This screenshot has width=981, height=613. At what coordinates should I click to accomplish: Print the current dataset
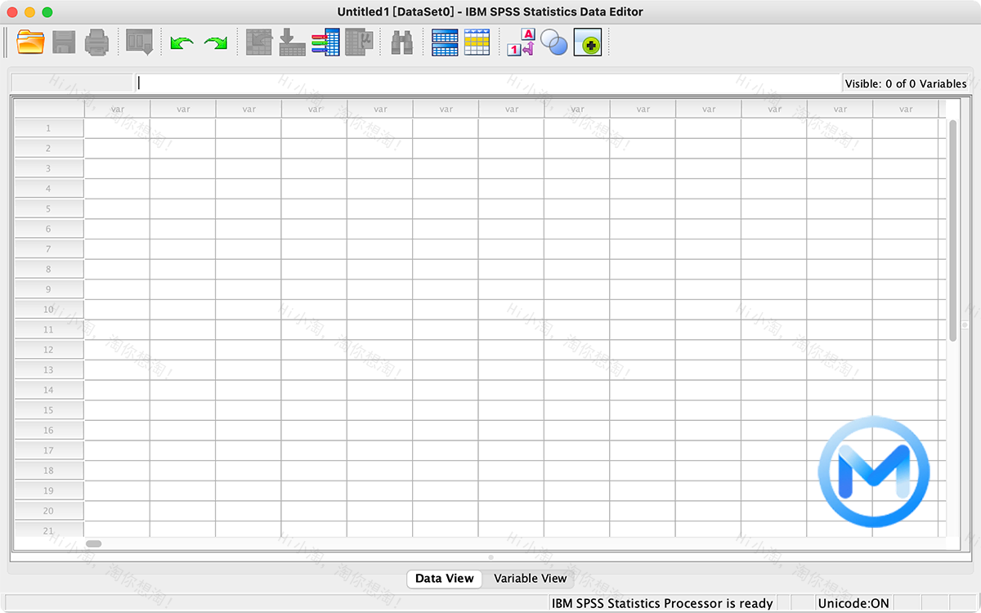tap(96, 43)
